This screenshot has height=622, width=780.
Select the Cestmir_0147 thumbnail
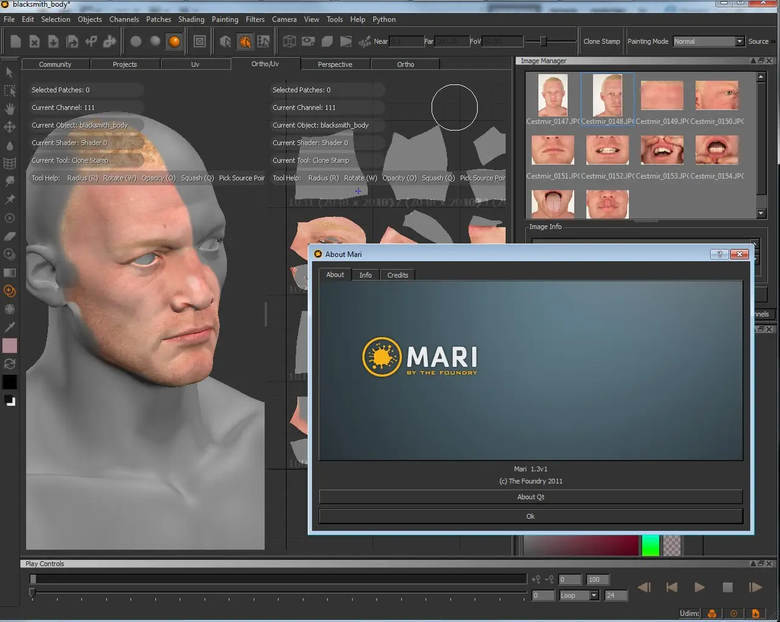(553, 95)
